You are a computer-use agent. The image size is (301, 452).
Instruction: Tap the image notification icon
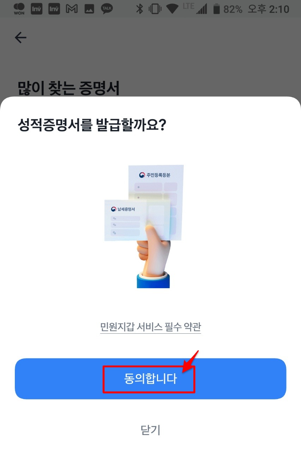[x=89, y=9]
